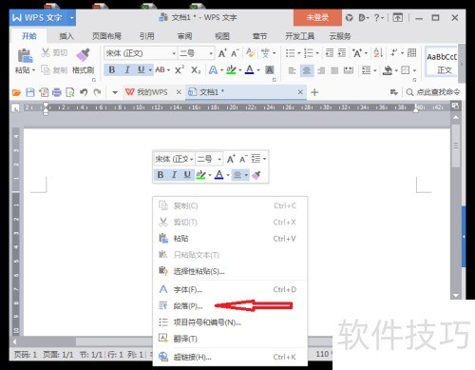This screenshot has width=475, height=370.
Task: Expand quick access toolbar customize arrow
Action: [x=115, y=92]
